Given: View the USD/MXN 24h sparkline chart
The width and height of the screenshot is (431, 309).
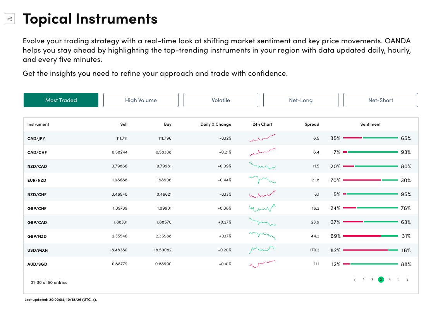Looking at the screenshot, I should [x=263, y=250].
